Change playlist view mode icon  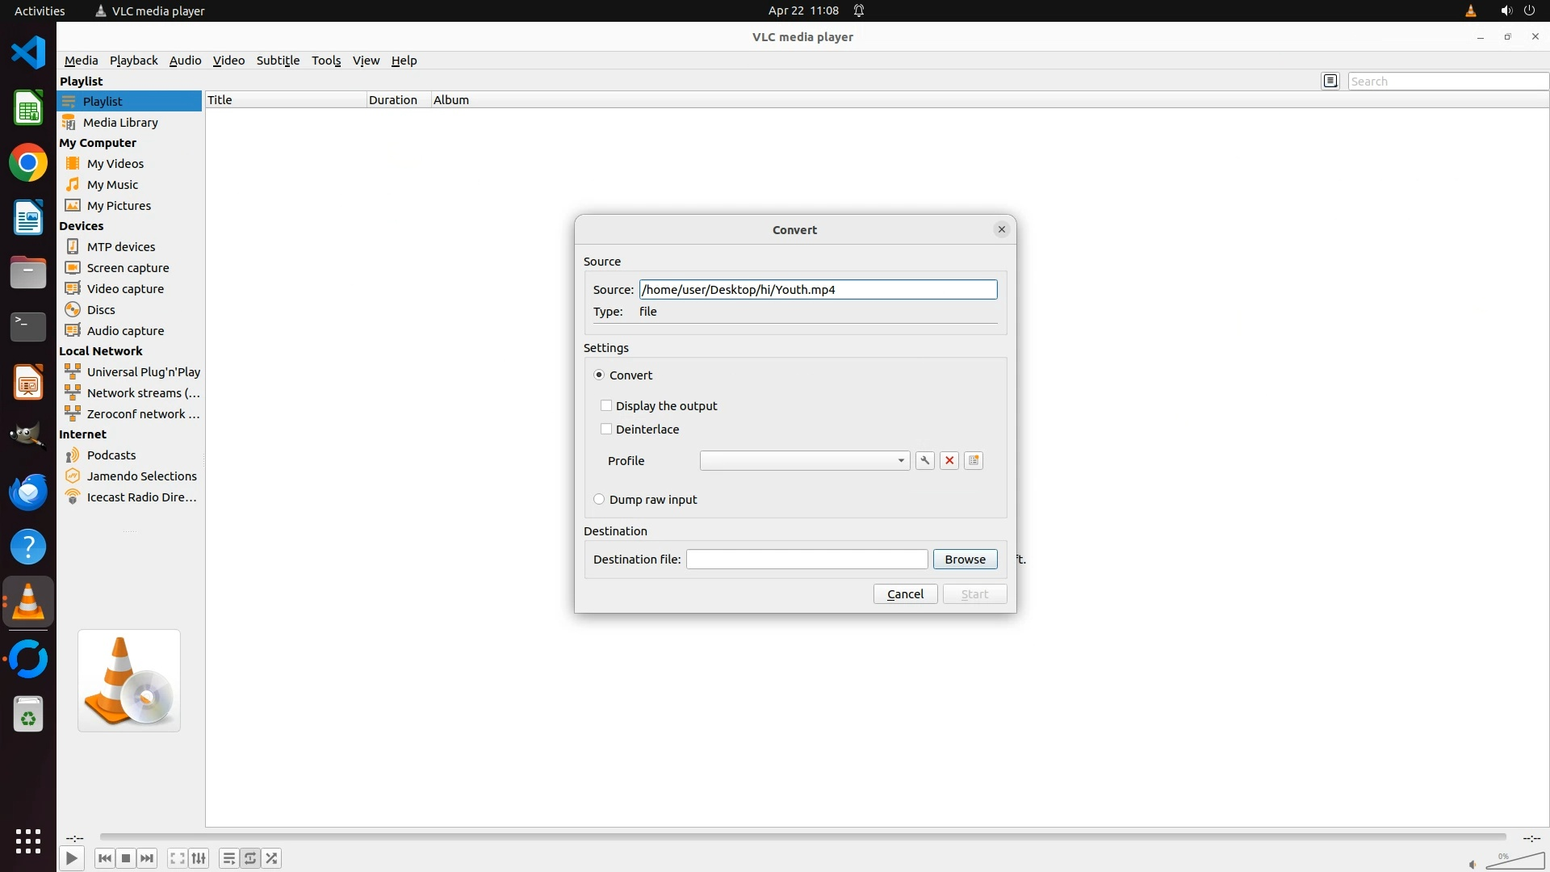click(1330, 81)
